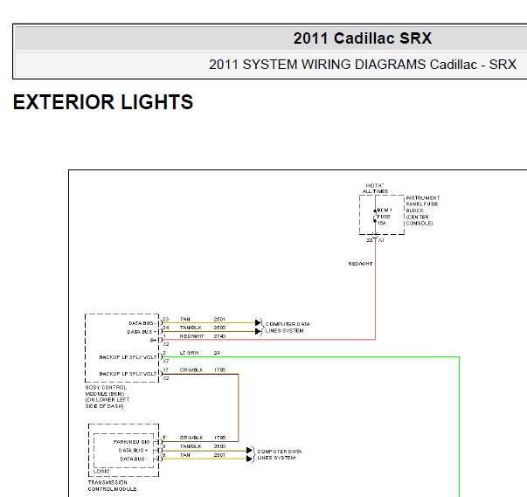Click 'ORG/BLK' label at the BCM X2 connector

[x=191, y=370]
